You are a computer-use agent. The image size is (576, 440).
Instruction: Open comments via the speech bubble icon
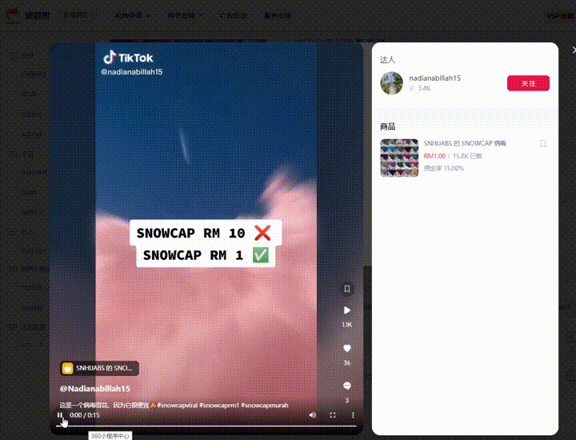[x=347, y=386]
